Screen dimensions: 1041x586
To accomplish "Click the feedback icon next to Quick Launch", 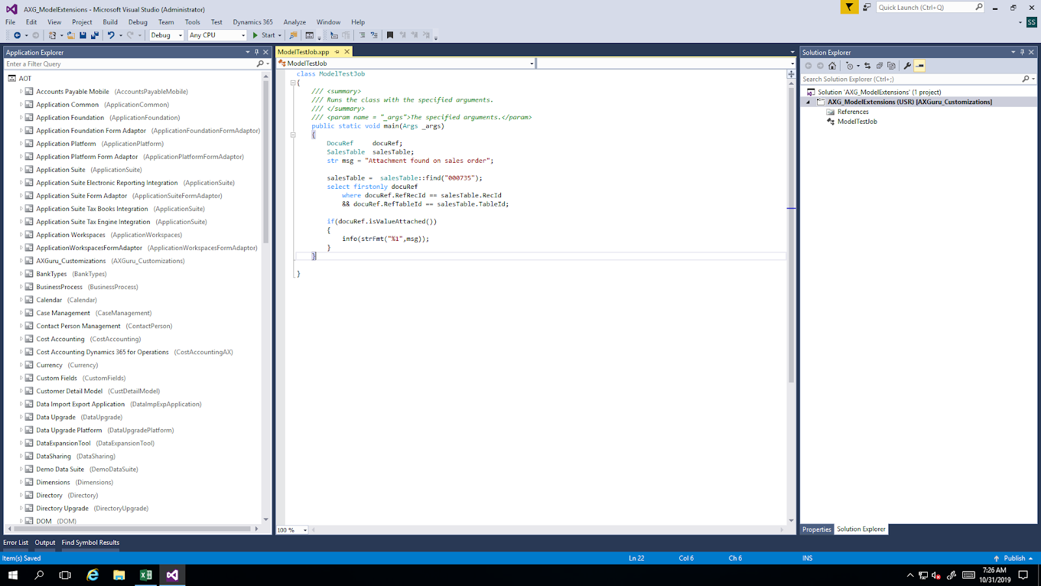I will click(867, 7).
